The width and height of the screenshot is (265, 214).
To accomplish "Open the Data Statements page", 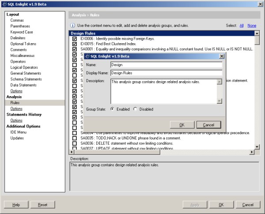I will (x=23, y=85).
